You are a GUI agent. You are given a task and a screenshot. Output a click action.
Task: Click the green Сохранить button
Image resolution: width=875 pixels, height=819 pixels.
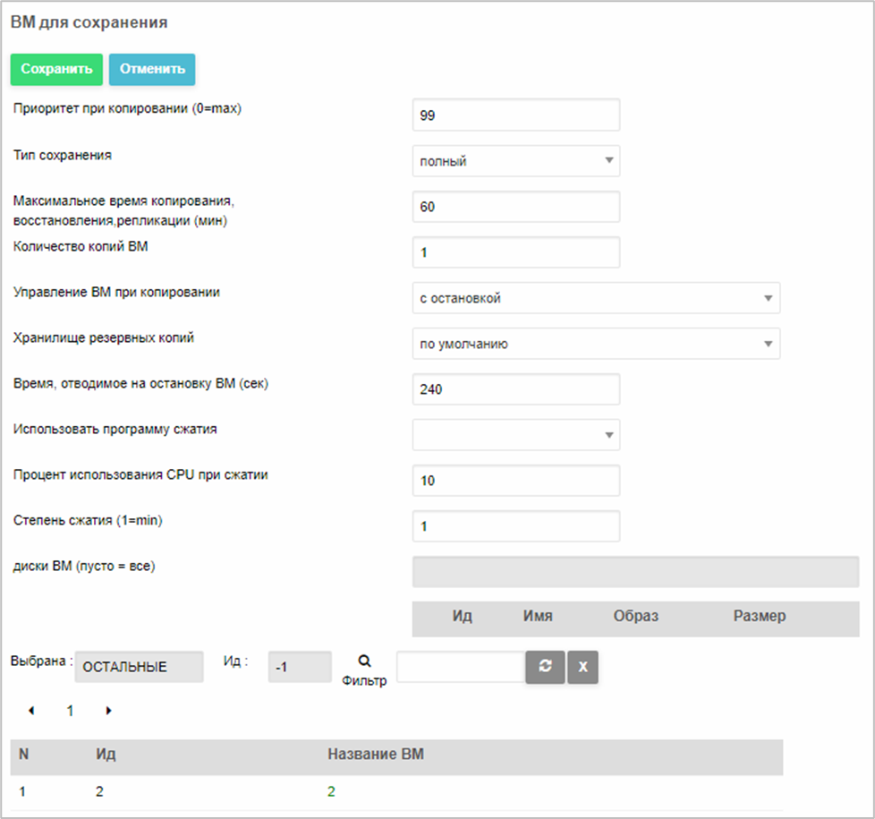[x=56, y=69]
